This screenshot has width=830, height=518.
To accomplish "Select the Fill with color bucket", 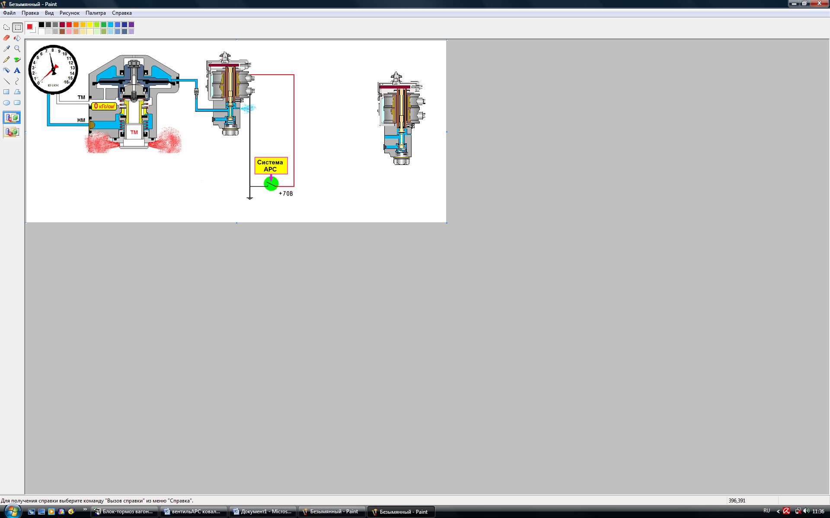I will [x=17, y=38].
